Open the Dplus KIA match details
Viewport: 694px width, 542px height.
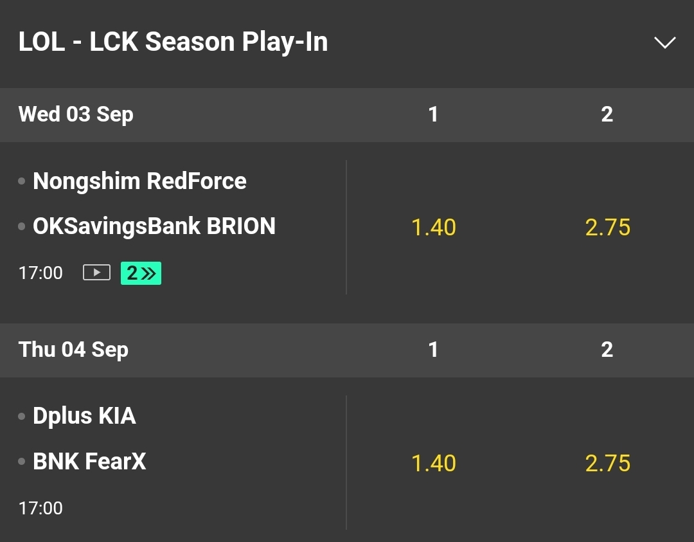[84, 416]
